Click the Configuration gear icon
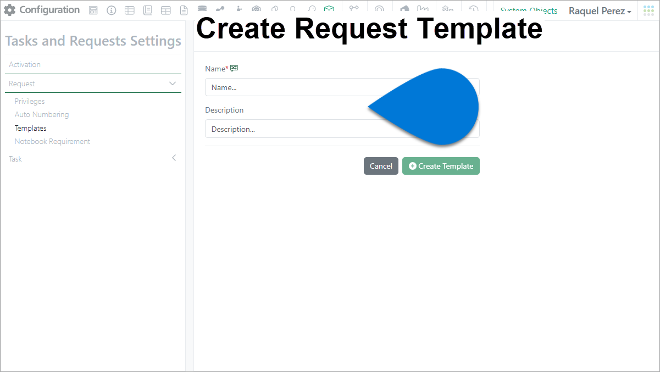Viewport: 660px width, 372px height. pos(10,10)
